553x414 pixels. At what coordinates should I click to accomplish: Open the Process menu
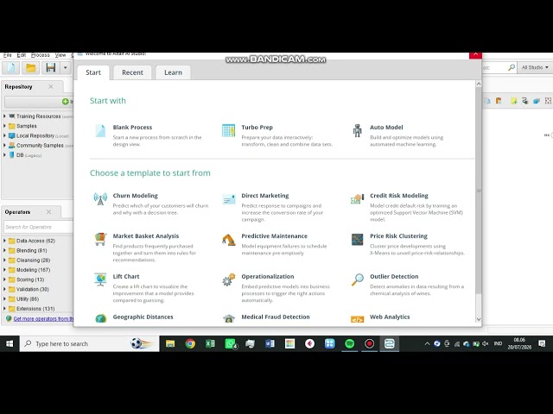(41, 55)
